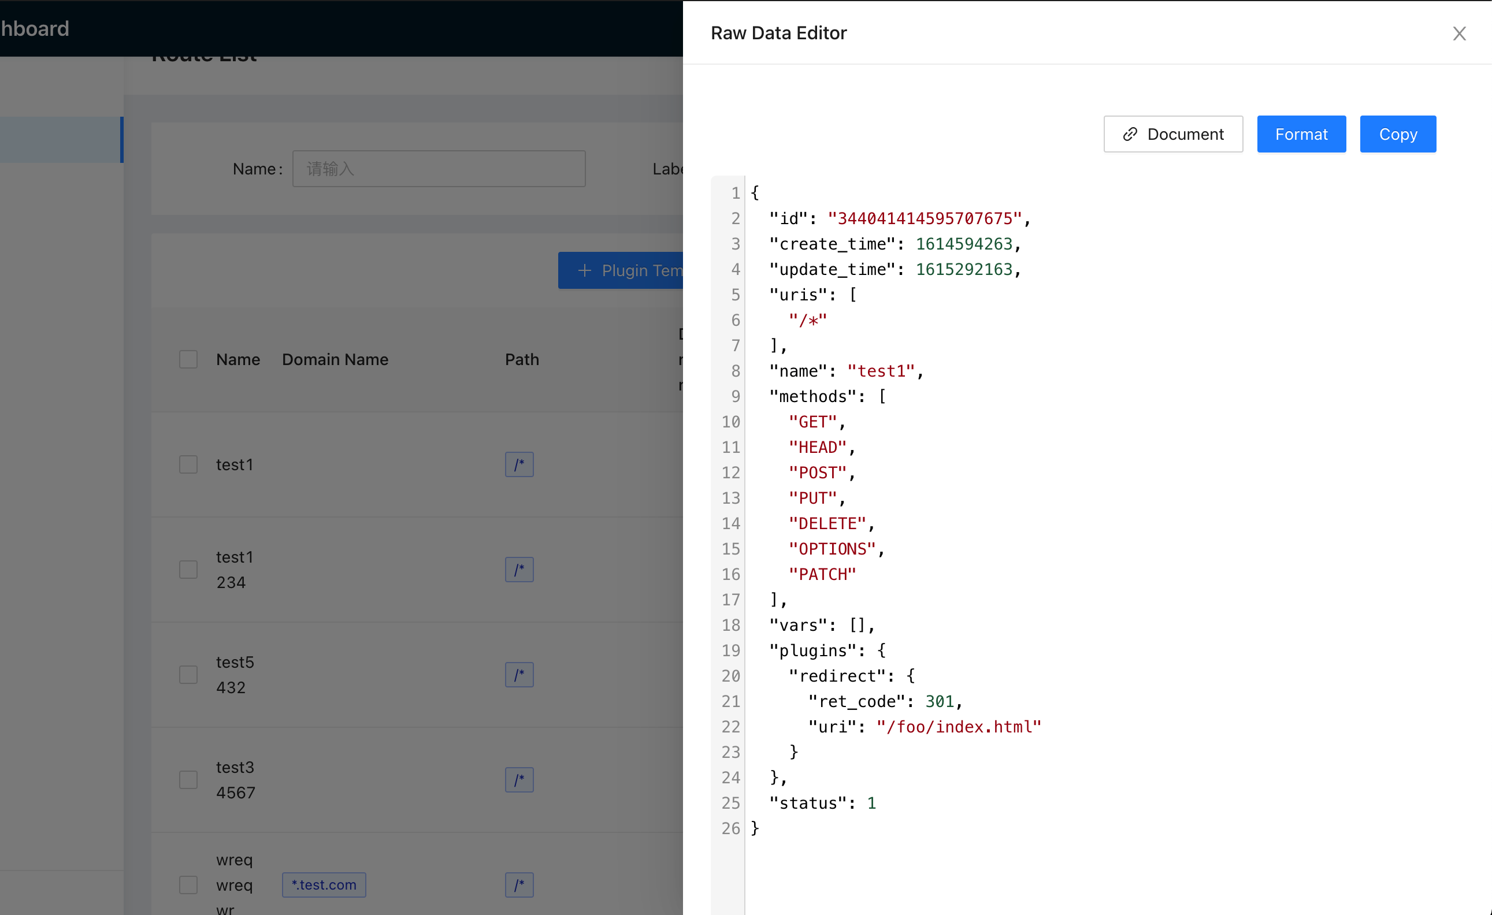Click line number 26 in editor gutter

(730, 828)
